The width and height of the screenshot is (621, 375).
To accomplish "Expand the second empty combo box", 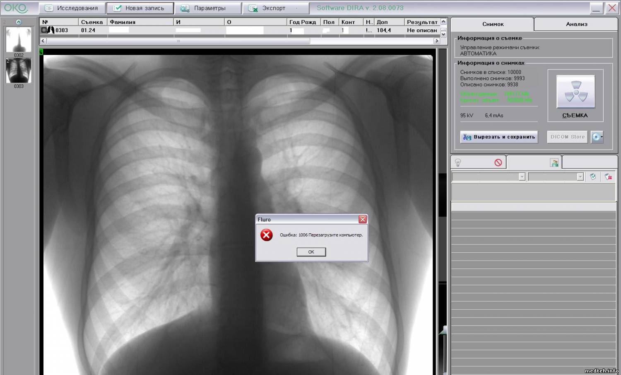I will click(x=580, y=177).
